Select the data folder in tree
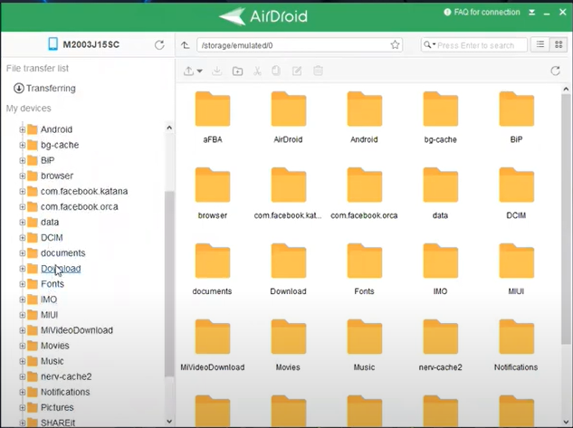The image size is (573, 428). pyautogui.click(x=50, y=222)
